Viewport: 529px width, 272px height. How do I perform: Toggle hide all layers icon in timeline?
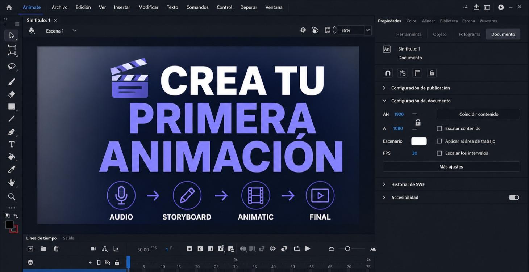click(107, 263)
